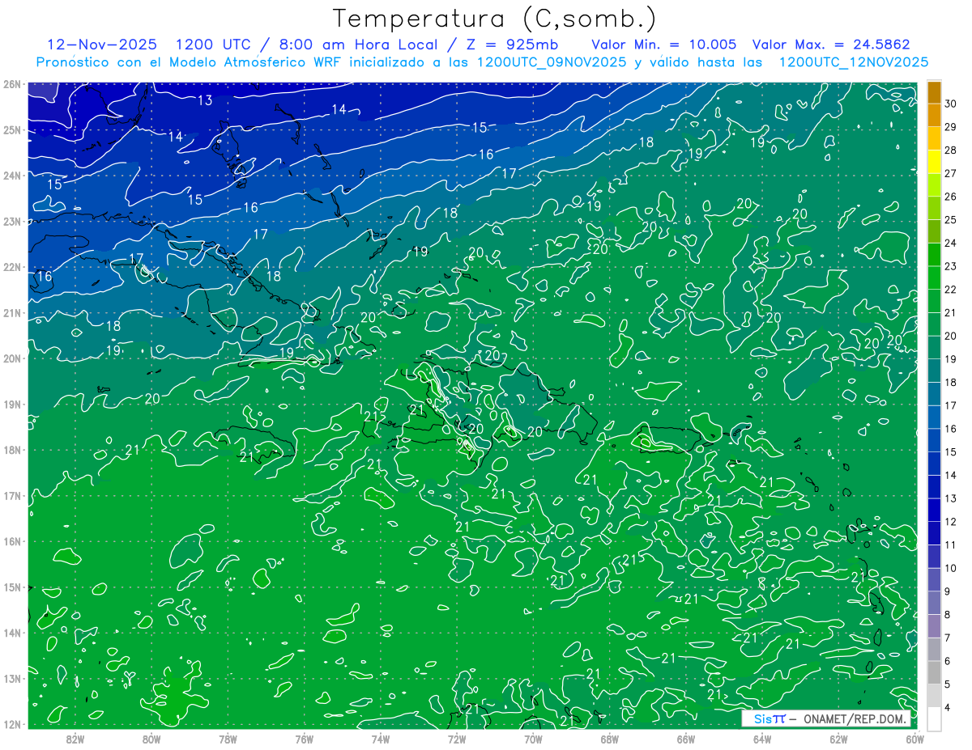The image size is (972, 750).
Task: Click the 13N latitude label
Action: [12, 679]
